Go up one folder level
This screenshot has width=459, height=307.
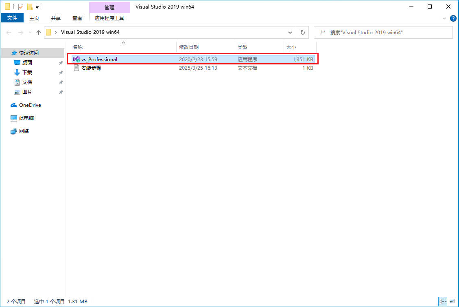[39, 33]
